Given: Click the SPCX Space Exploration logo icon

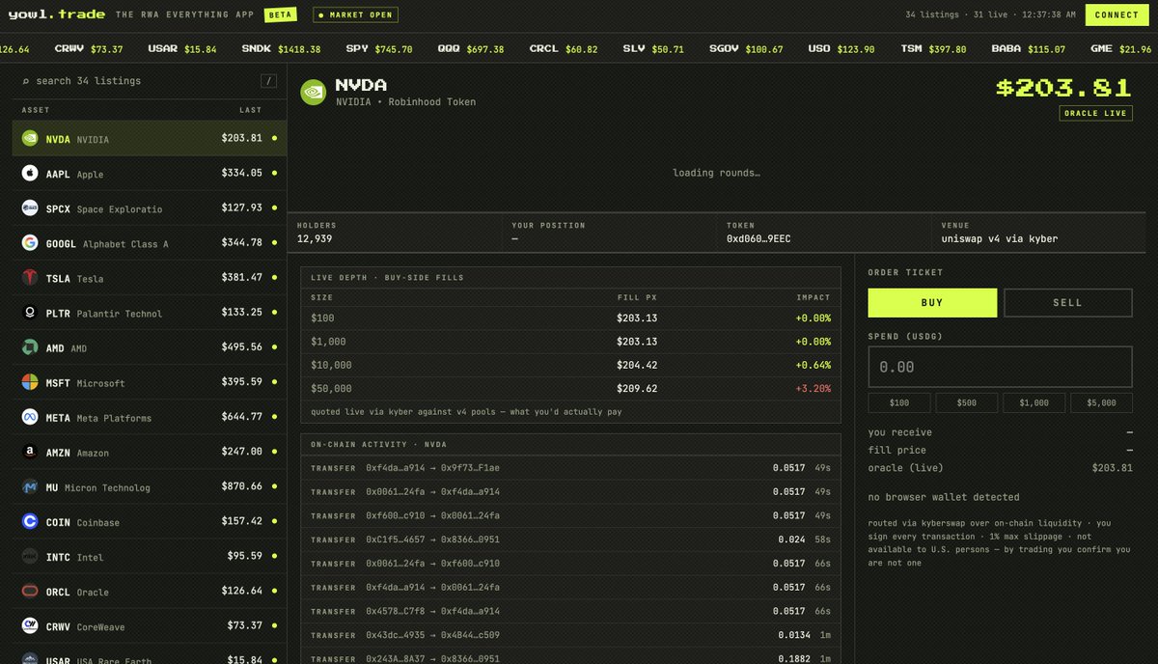Looking at the screenshot, I should click(29, 207).
